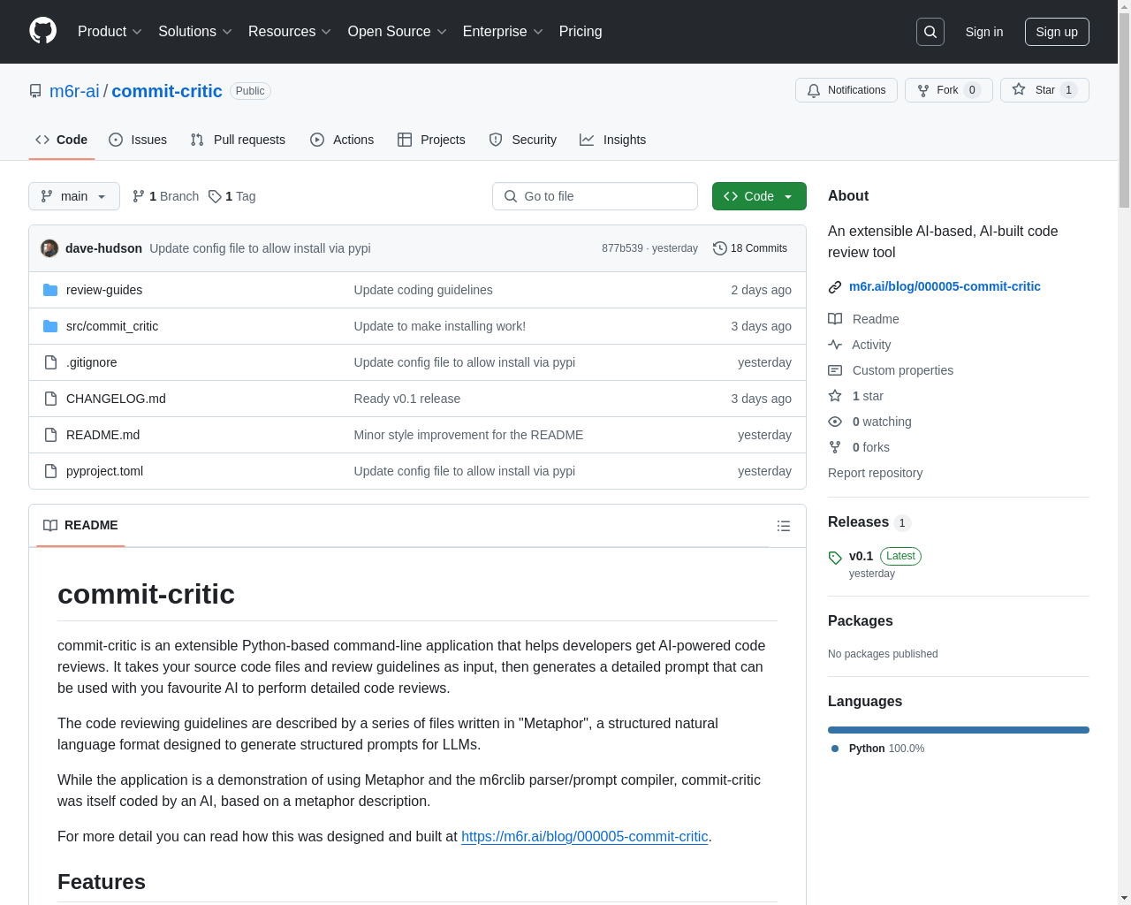
Task: Click the README.md file icon
Action: point(50,435)
